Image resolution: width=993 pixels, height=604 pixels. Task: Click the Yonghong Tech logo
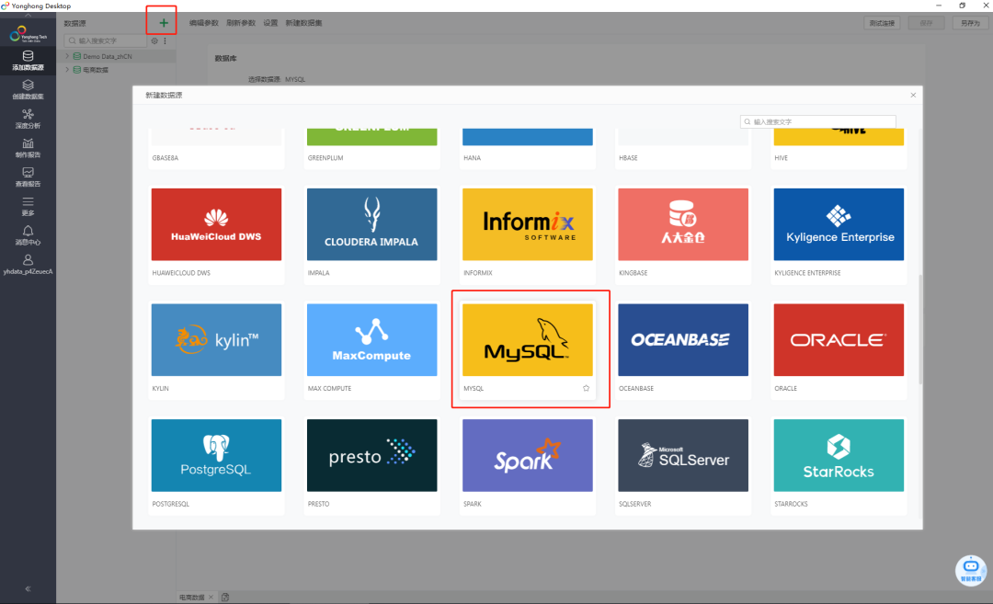tap(28, 33)
